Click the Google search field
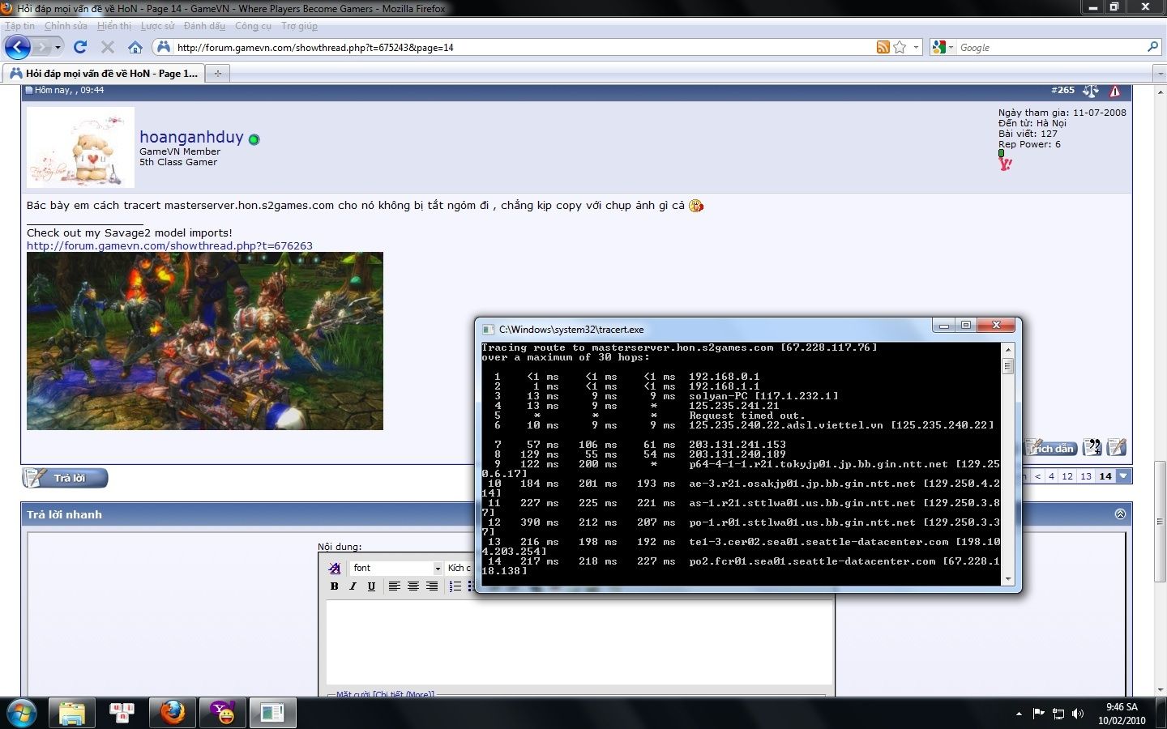The height and width of the screenshot is (729, 1167). click(1051, 48)
